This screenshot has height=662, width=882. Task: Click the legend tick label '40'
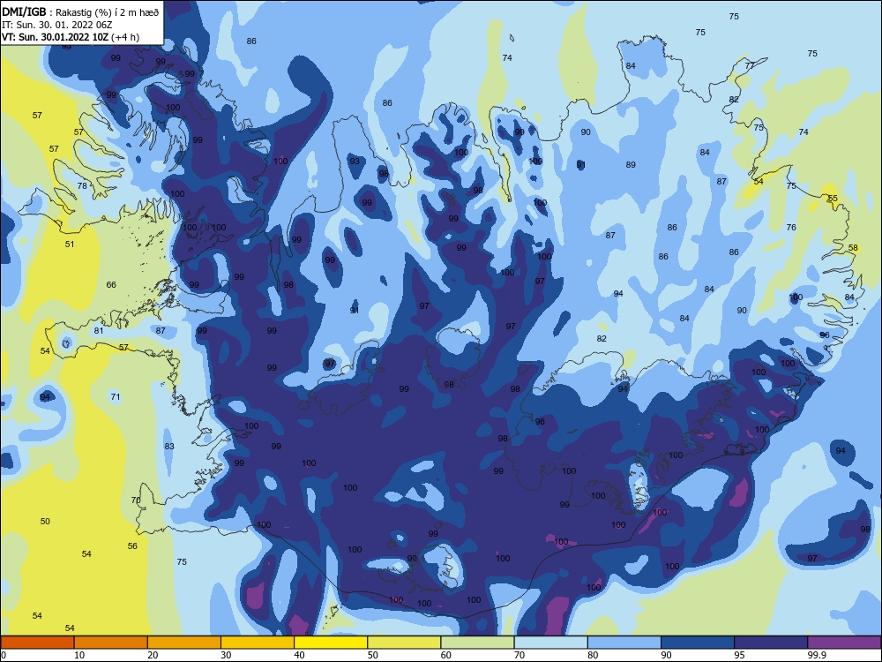pyautogui.click(x=300, y=655)
